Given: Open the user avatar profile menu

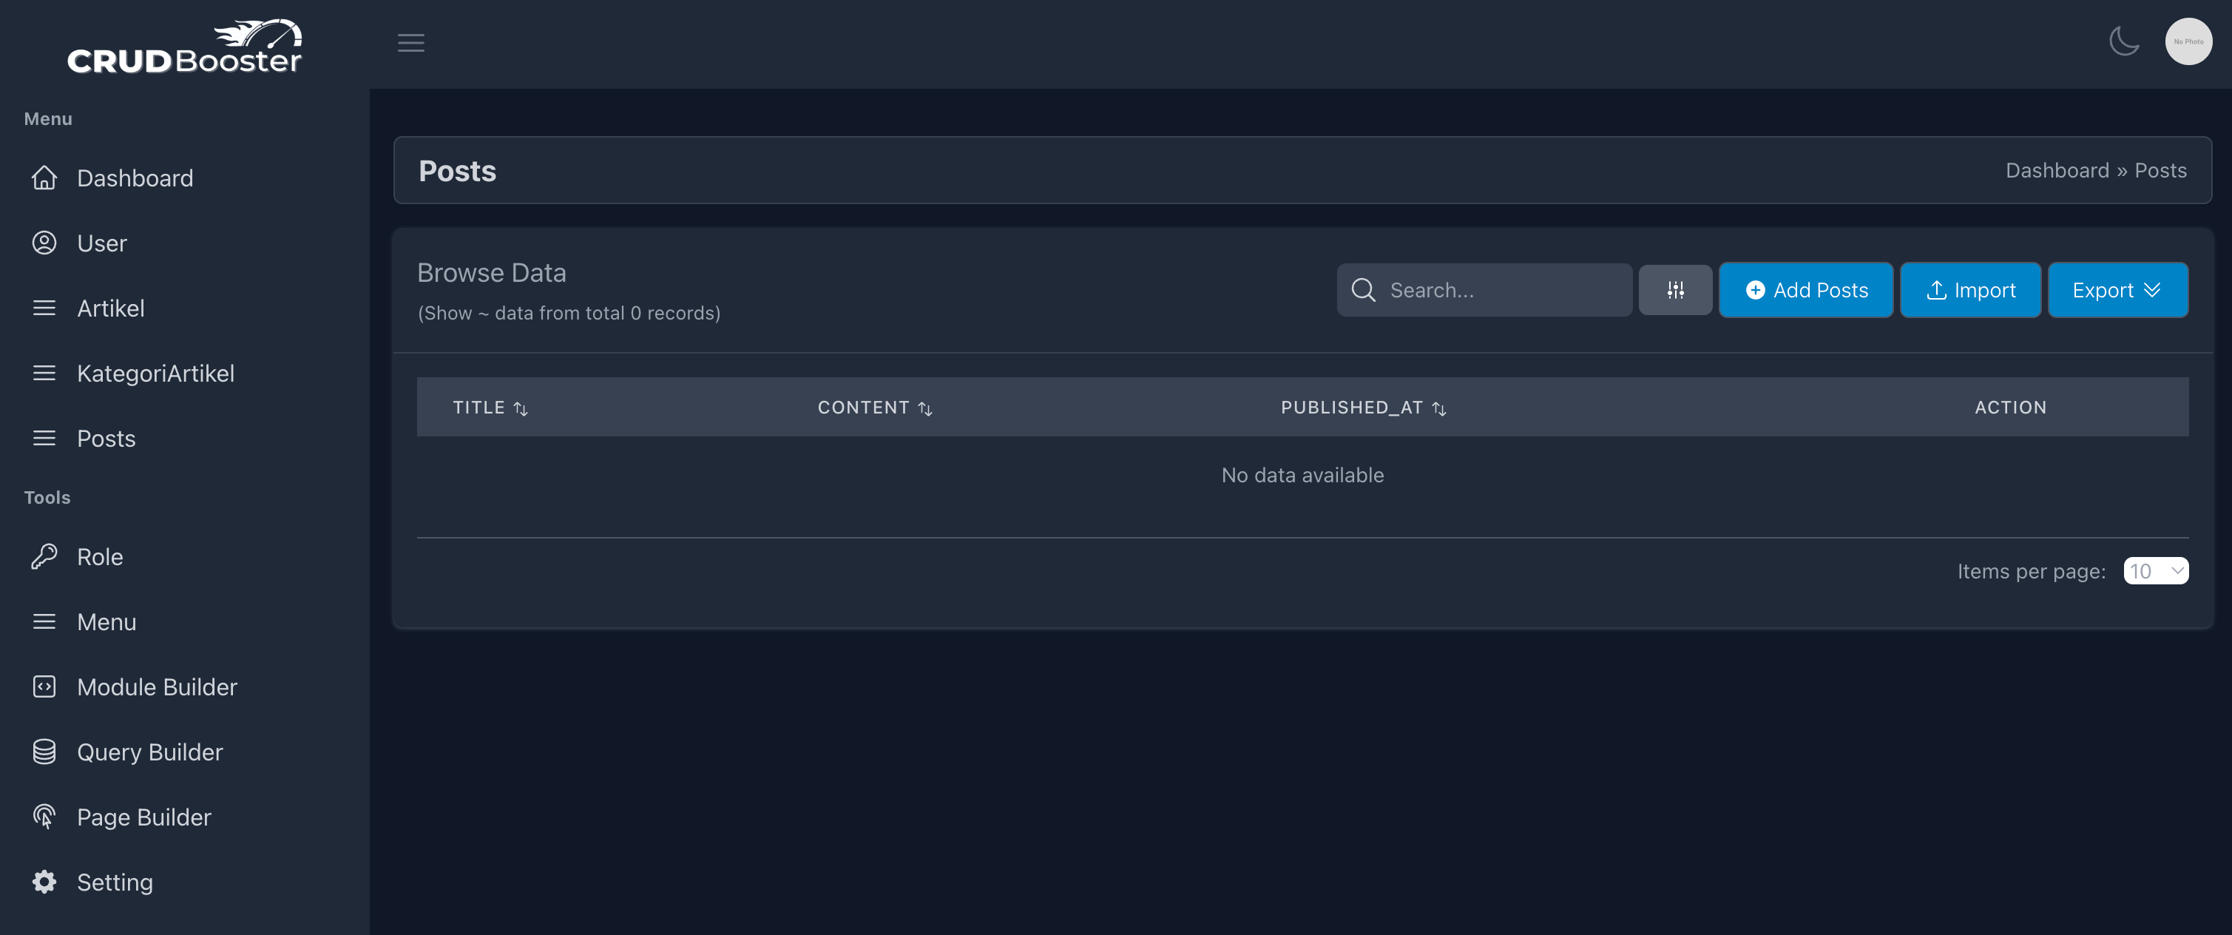Looking at the screenshot, I should (2188, 41).
